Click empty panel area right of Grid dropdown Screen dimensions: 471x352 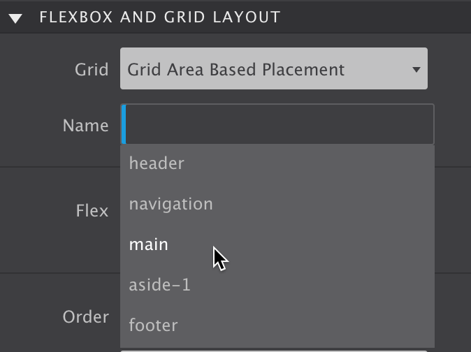[x=449, y=69]
